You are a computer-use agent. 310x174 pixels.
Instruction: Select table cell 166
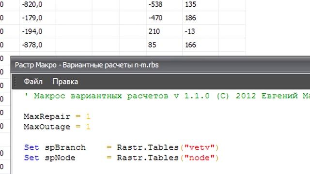click(201, 45)
